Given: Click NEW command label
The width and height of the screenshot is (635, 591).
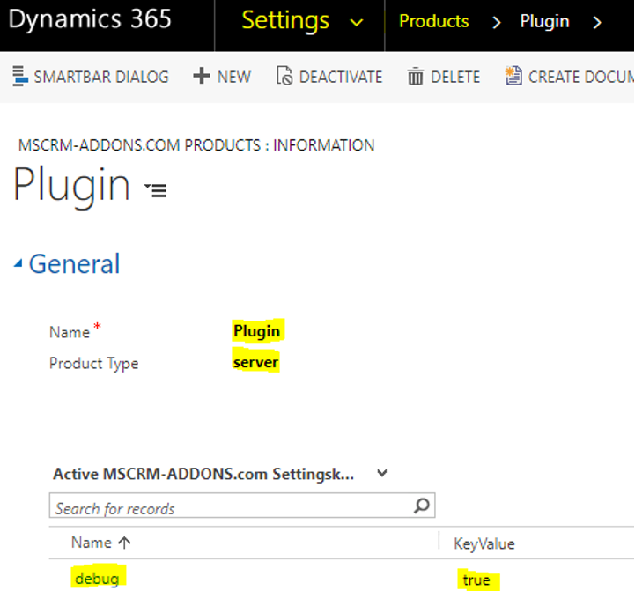Looking at the screenshot, I should [x=234, y=77].
